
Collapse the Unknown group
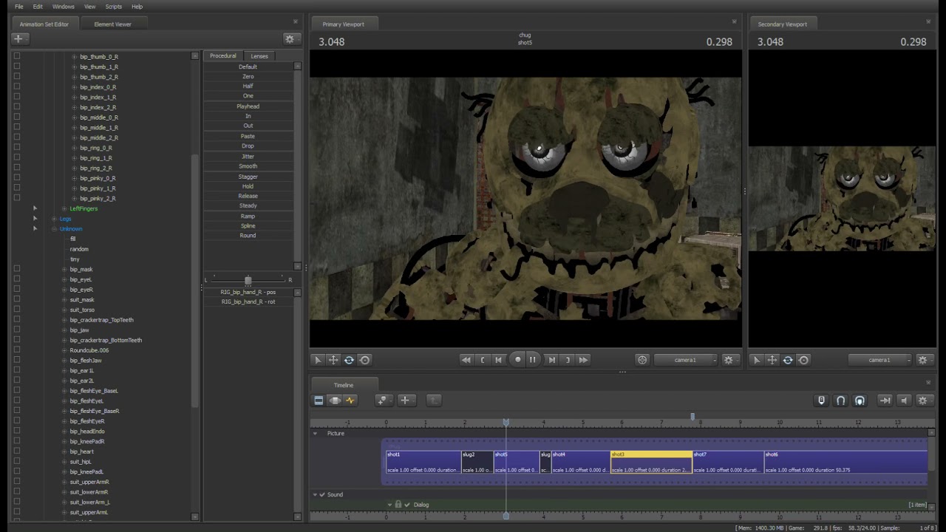pyautogui.click(x=54, y=229)
